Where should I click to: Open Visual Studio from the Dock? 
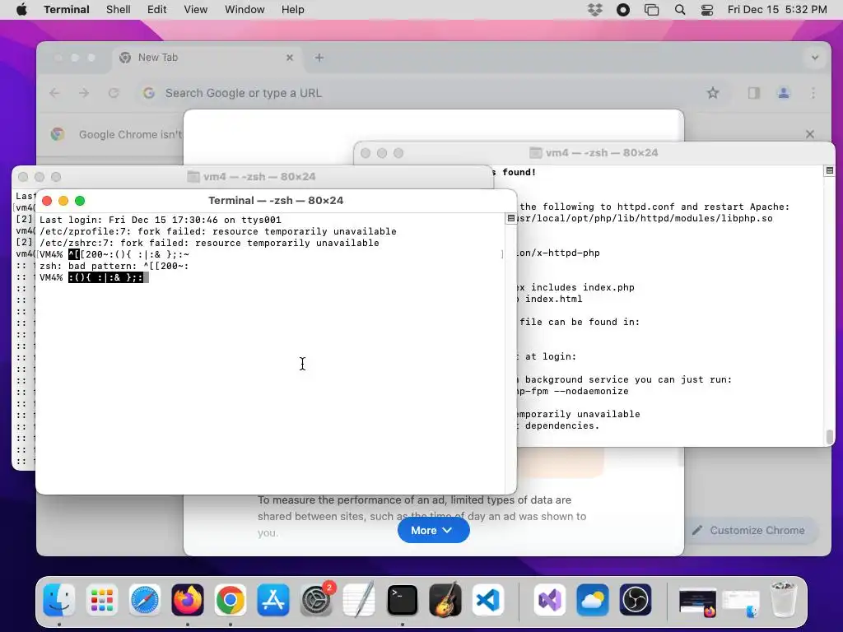click(549, 600)
